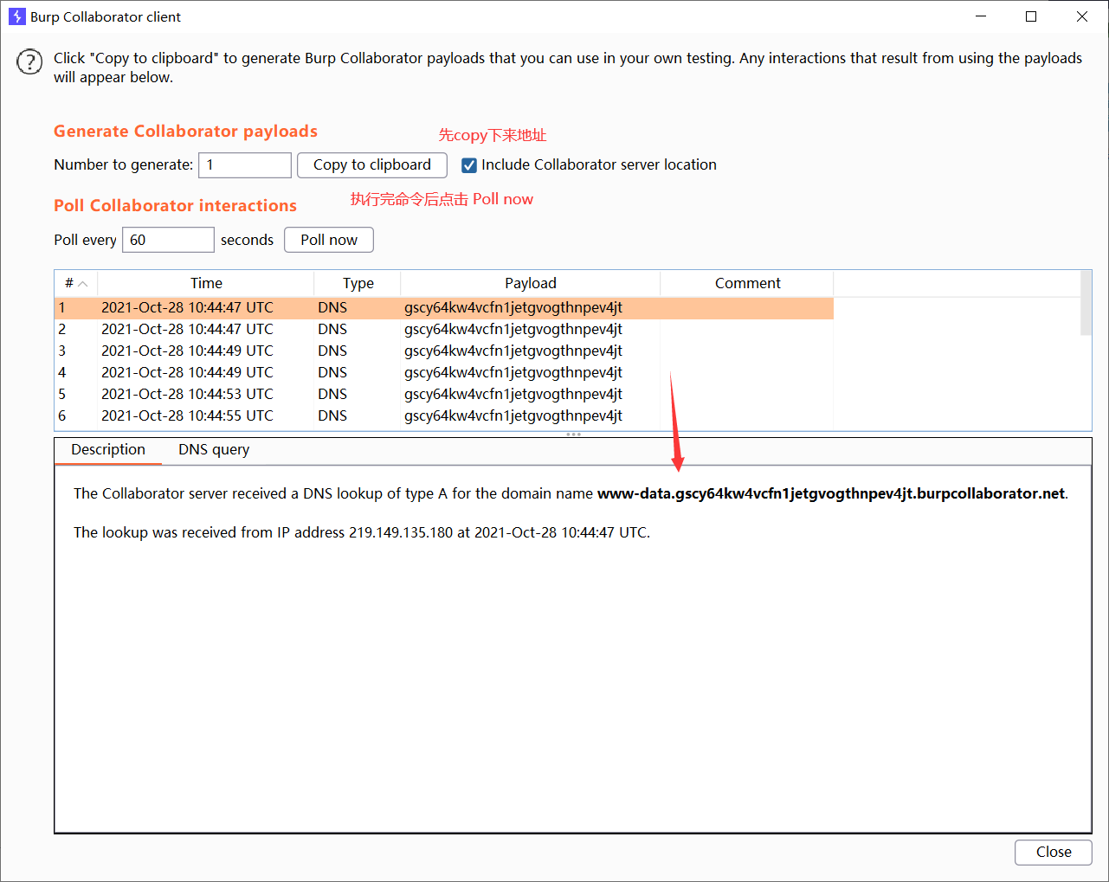Select interaction row number 4
Viewport: 1109px width, 882px height.
tap(444, 373)
